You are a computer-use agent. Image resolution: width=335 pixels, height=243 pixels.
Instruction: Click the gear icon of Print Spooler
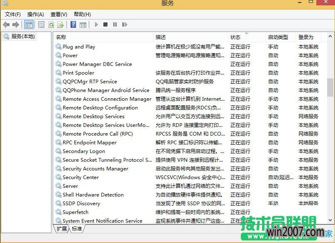59,73
